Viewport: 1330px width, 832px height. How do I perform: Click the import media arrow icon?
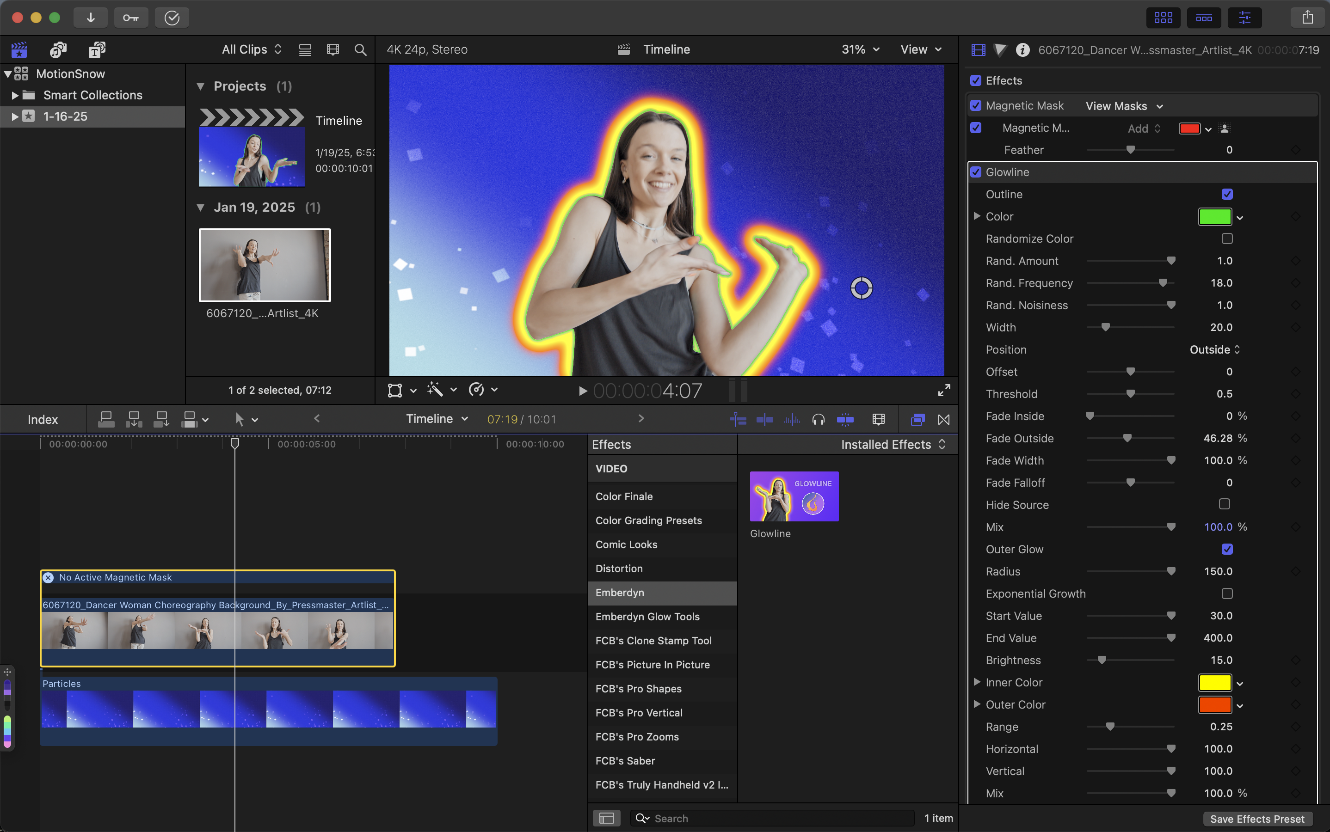(90, 18)
